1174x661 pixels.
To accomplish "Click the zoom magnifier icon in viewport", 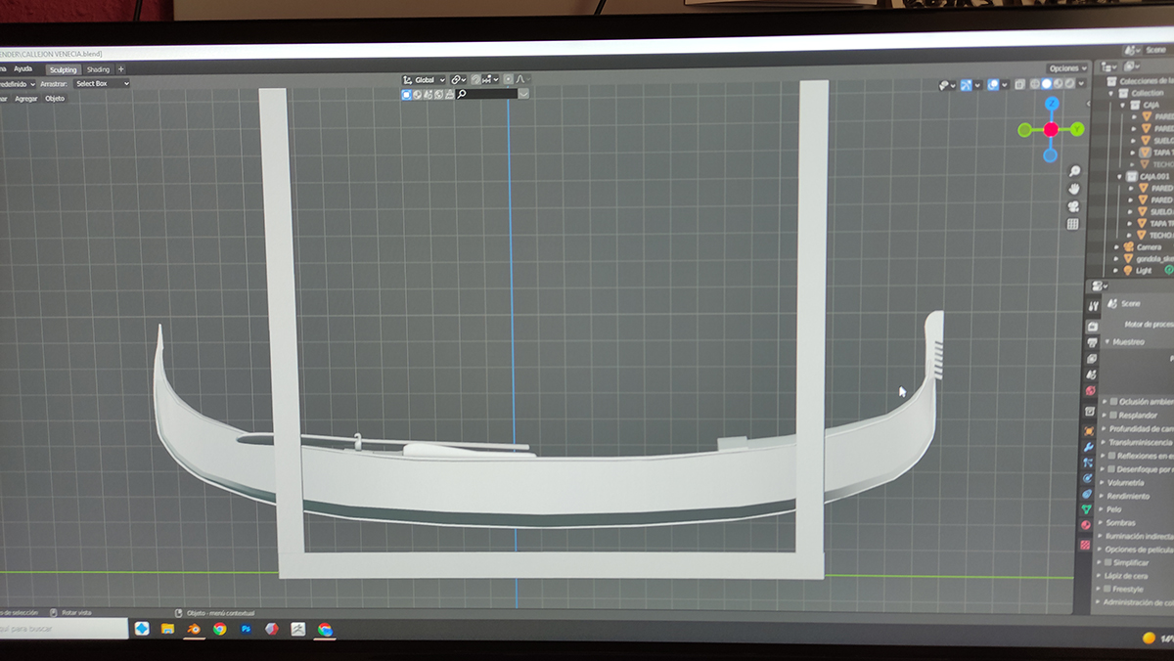I will (x=1074, y=171).
